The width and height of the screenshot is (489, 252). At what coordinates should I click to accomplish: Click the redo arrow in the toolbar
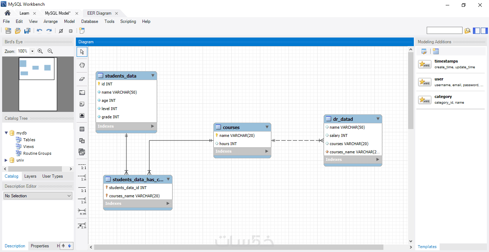(49, 31)
